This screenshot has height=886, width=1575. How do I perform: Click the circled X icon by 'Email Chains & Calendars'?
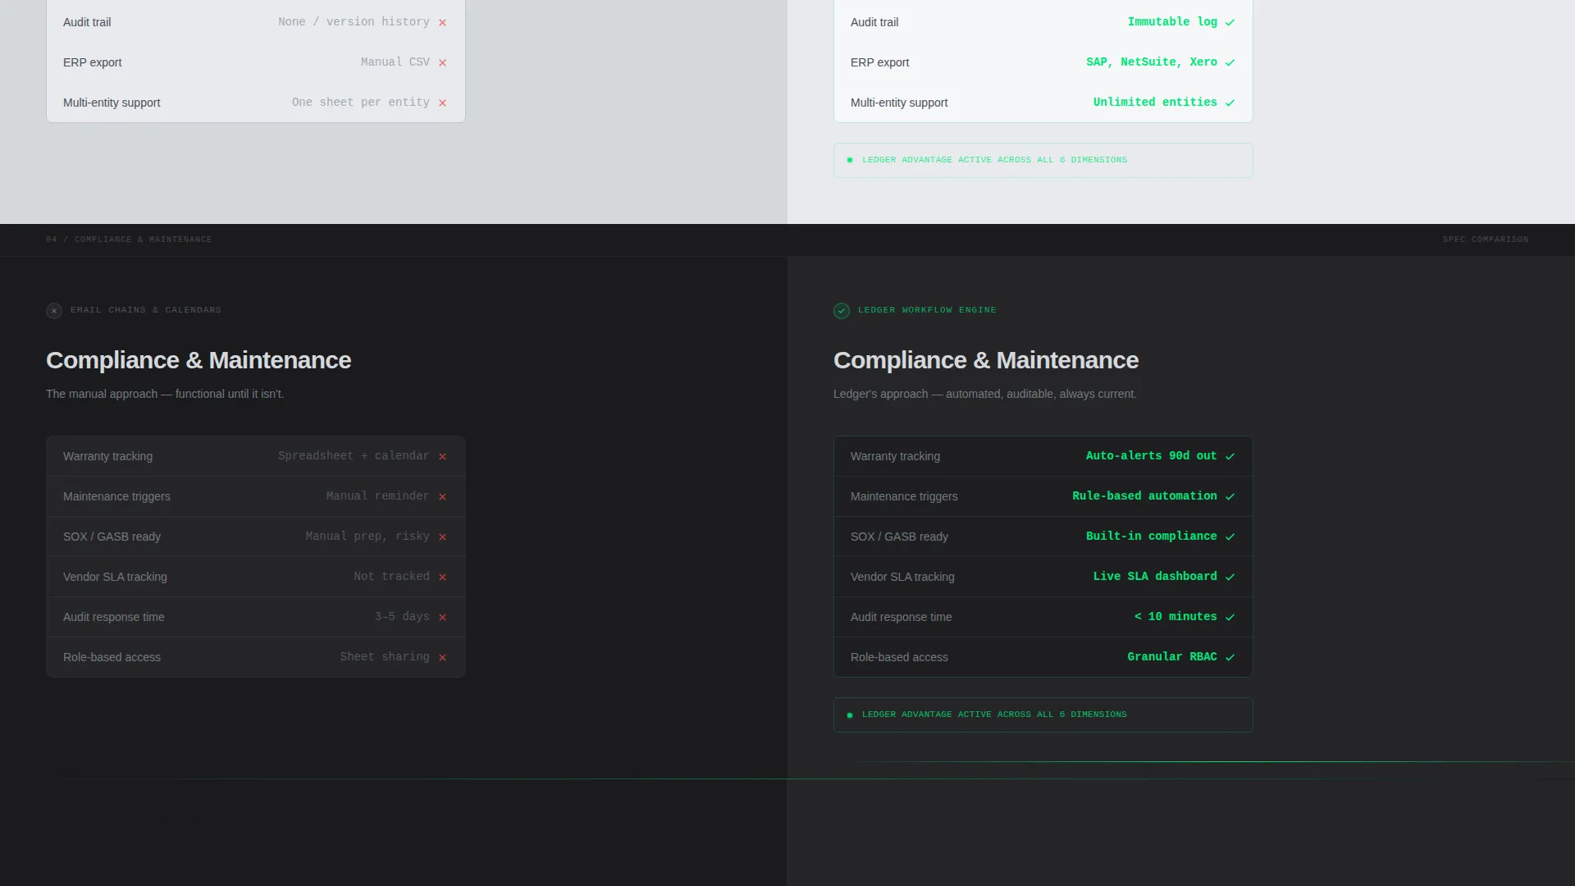[54, 311]
